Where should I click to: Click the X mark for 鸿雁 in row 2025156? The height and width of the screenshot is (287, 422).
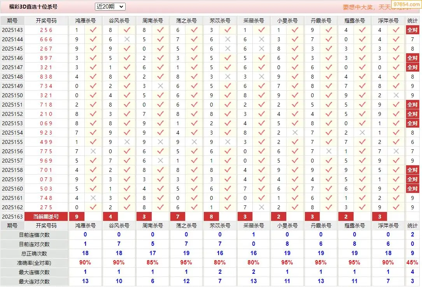tap(93, 151)
